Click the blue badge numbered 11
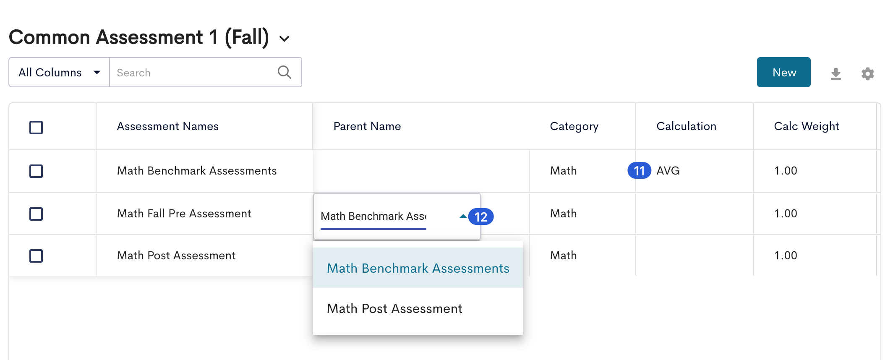The image size is (893, 360). pos(639,170)
